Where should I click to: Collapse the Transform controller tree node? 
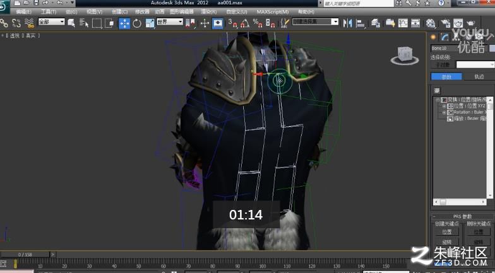438,100
